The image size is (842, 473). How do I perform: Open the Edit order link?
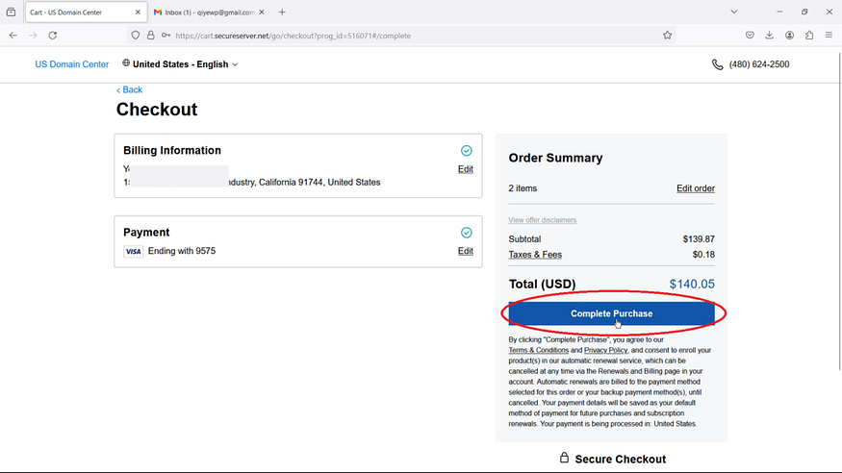pyautogui.click(x=696, y=188)
